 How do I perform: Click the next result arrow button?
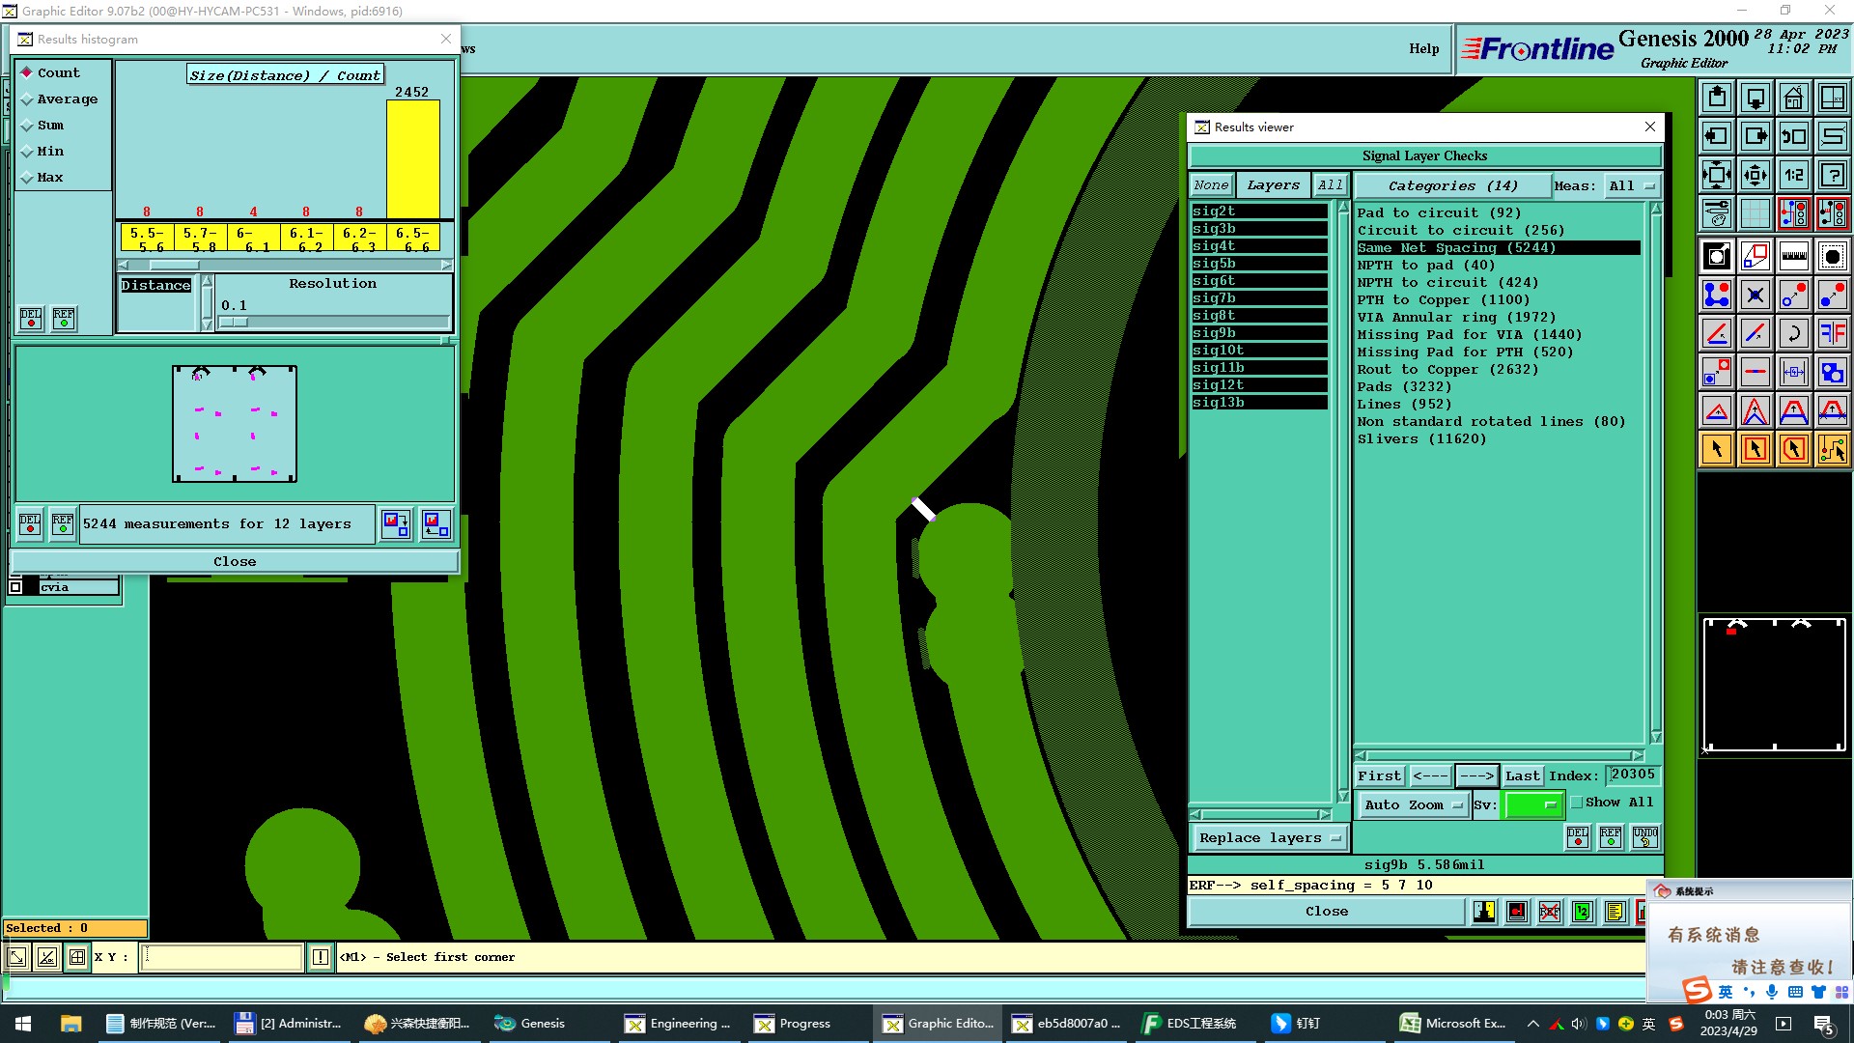[1476, 775]
